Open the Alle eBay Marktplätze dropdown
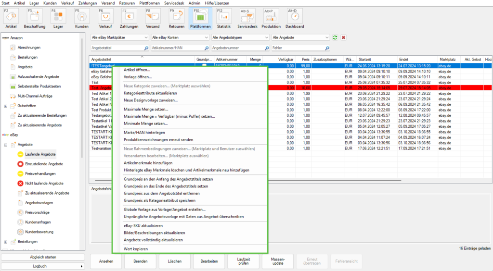Screen dimensions: 493x271 point(119,37)
